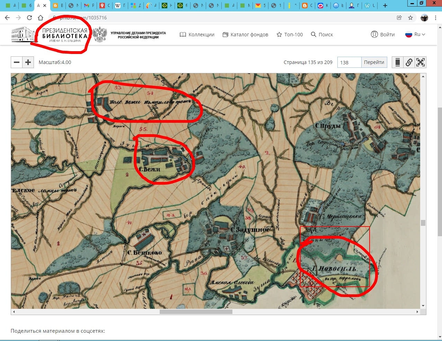Click the browser forward arrow
The width and height of the screenshot is (442, 341).
[18, 18]
